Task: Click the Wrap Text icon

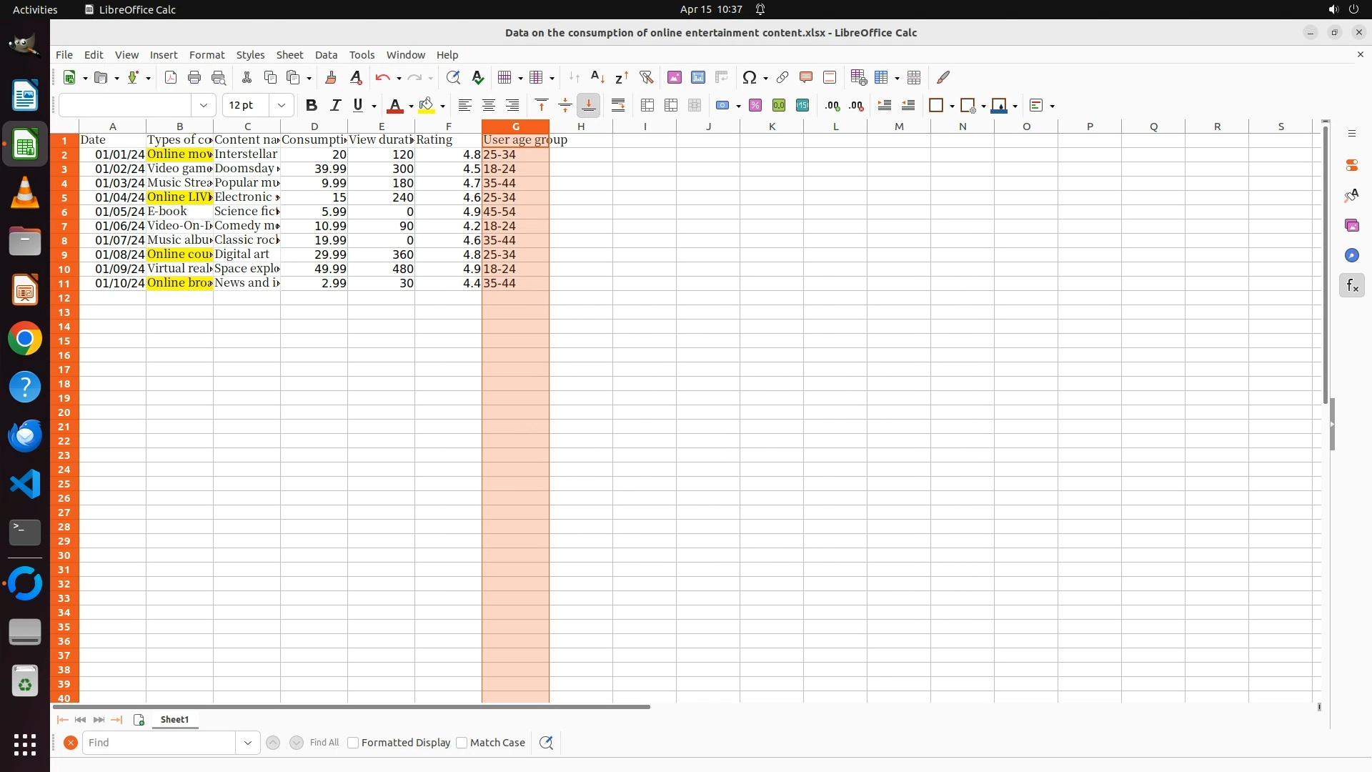Action: pos(618,105)
